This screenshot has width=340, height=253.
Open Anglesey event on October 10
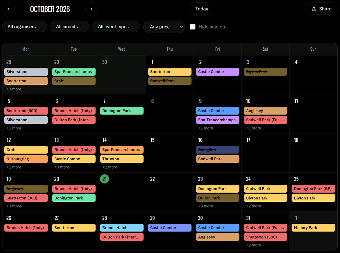(265, 111)
